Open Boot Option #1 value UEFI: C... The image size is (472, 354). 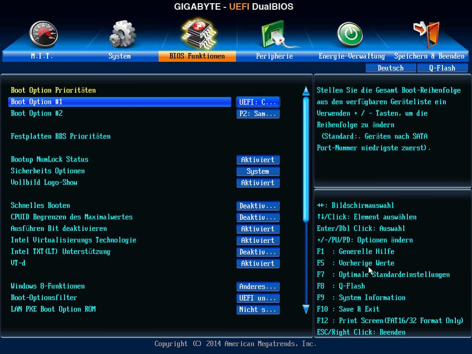click(x=258, y=102)
